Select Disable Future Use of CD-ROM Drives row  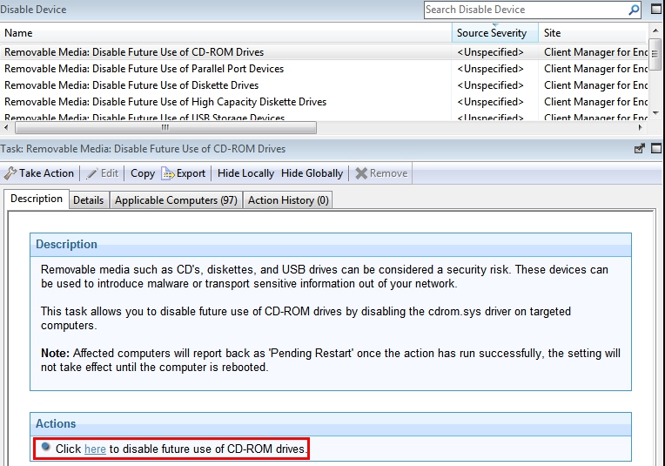324,51
